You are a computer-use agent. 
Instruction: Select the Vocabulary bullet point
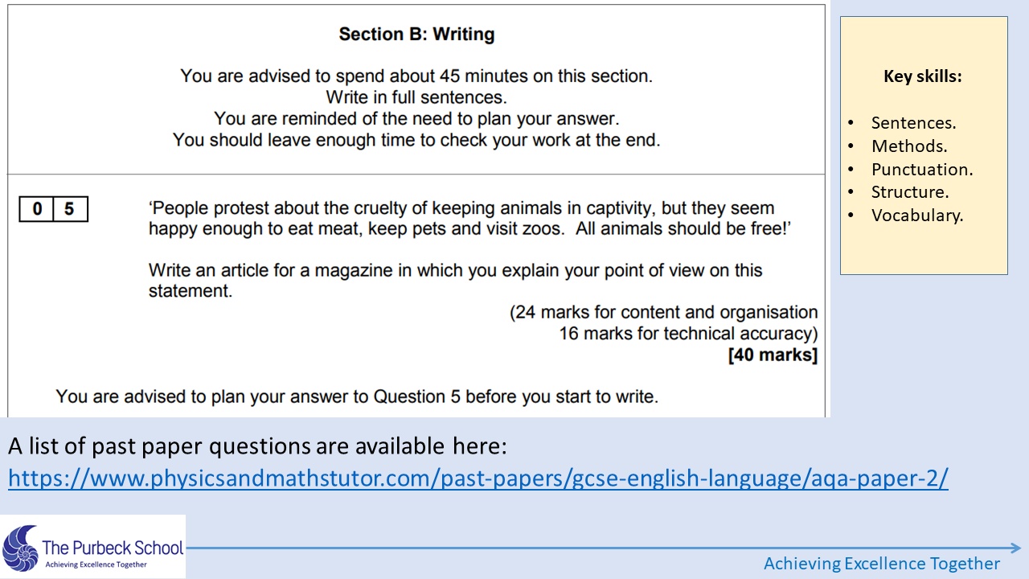point(917,216)
